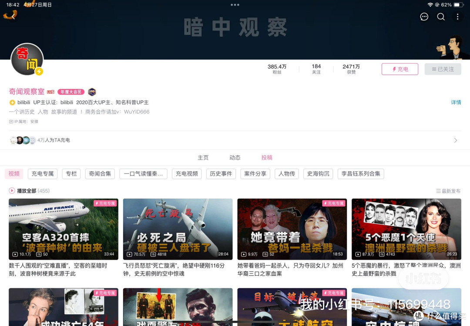The height and width of the screenshot is (326, 470).
Task: View the 385.4万 粉丝 count
Action: click(277, 69)
